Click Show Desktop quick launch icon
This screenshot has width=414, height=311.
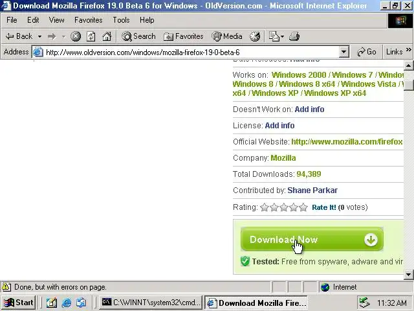(52, 303)
